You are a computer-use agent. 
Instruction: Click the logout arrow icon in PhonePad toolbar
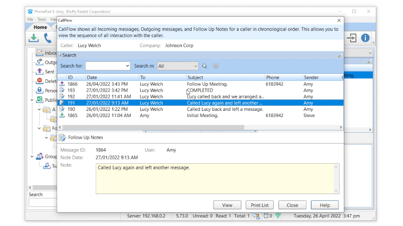pyautogui.click(x=351, y=38)
